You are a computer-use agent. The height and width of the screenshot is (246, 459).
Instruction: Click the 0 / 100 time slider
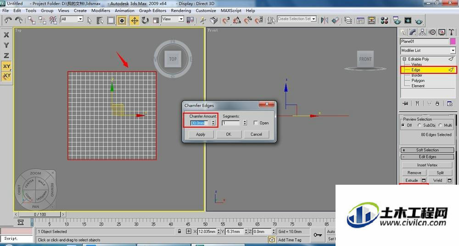pyautogui.click(x=40, y=214)
